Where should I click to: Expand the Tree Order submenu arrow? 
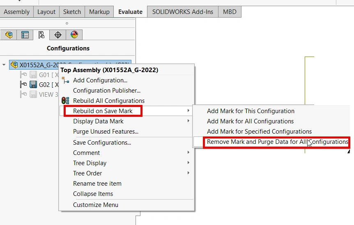(x=188, y=173)
